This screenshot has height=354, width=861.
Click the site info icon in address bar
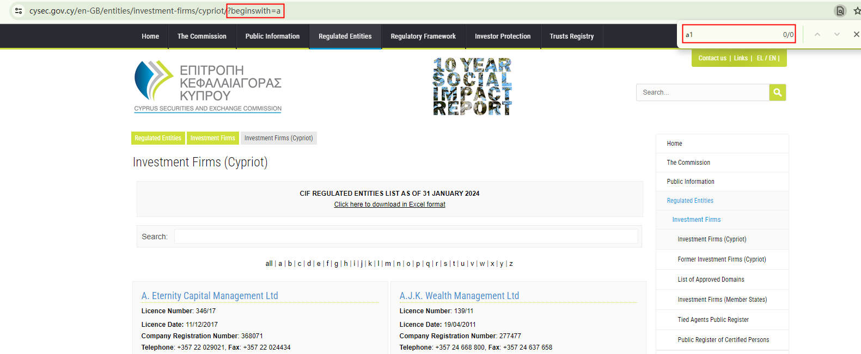19,11
